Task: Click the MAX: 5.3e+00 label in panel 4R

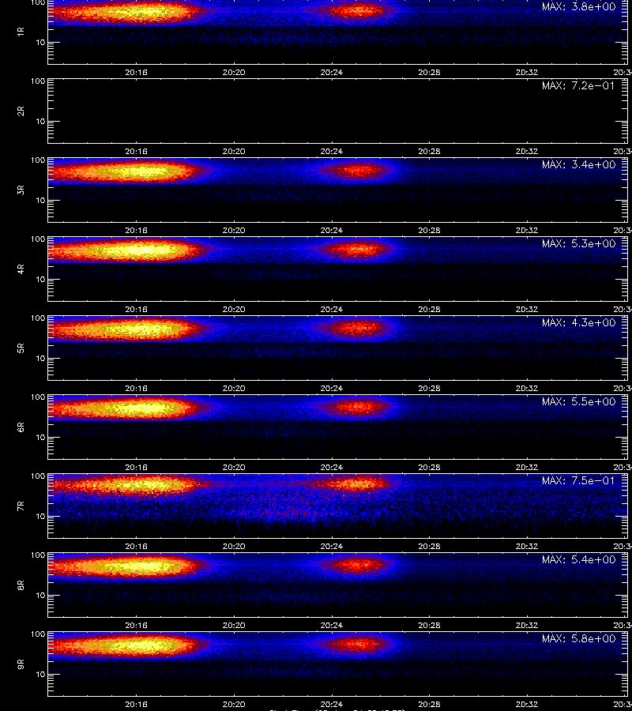Action: (578, 243)
